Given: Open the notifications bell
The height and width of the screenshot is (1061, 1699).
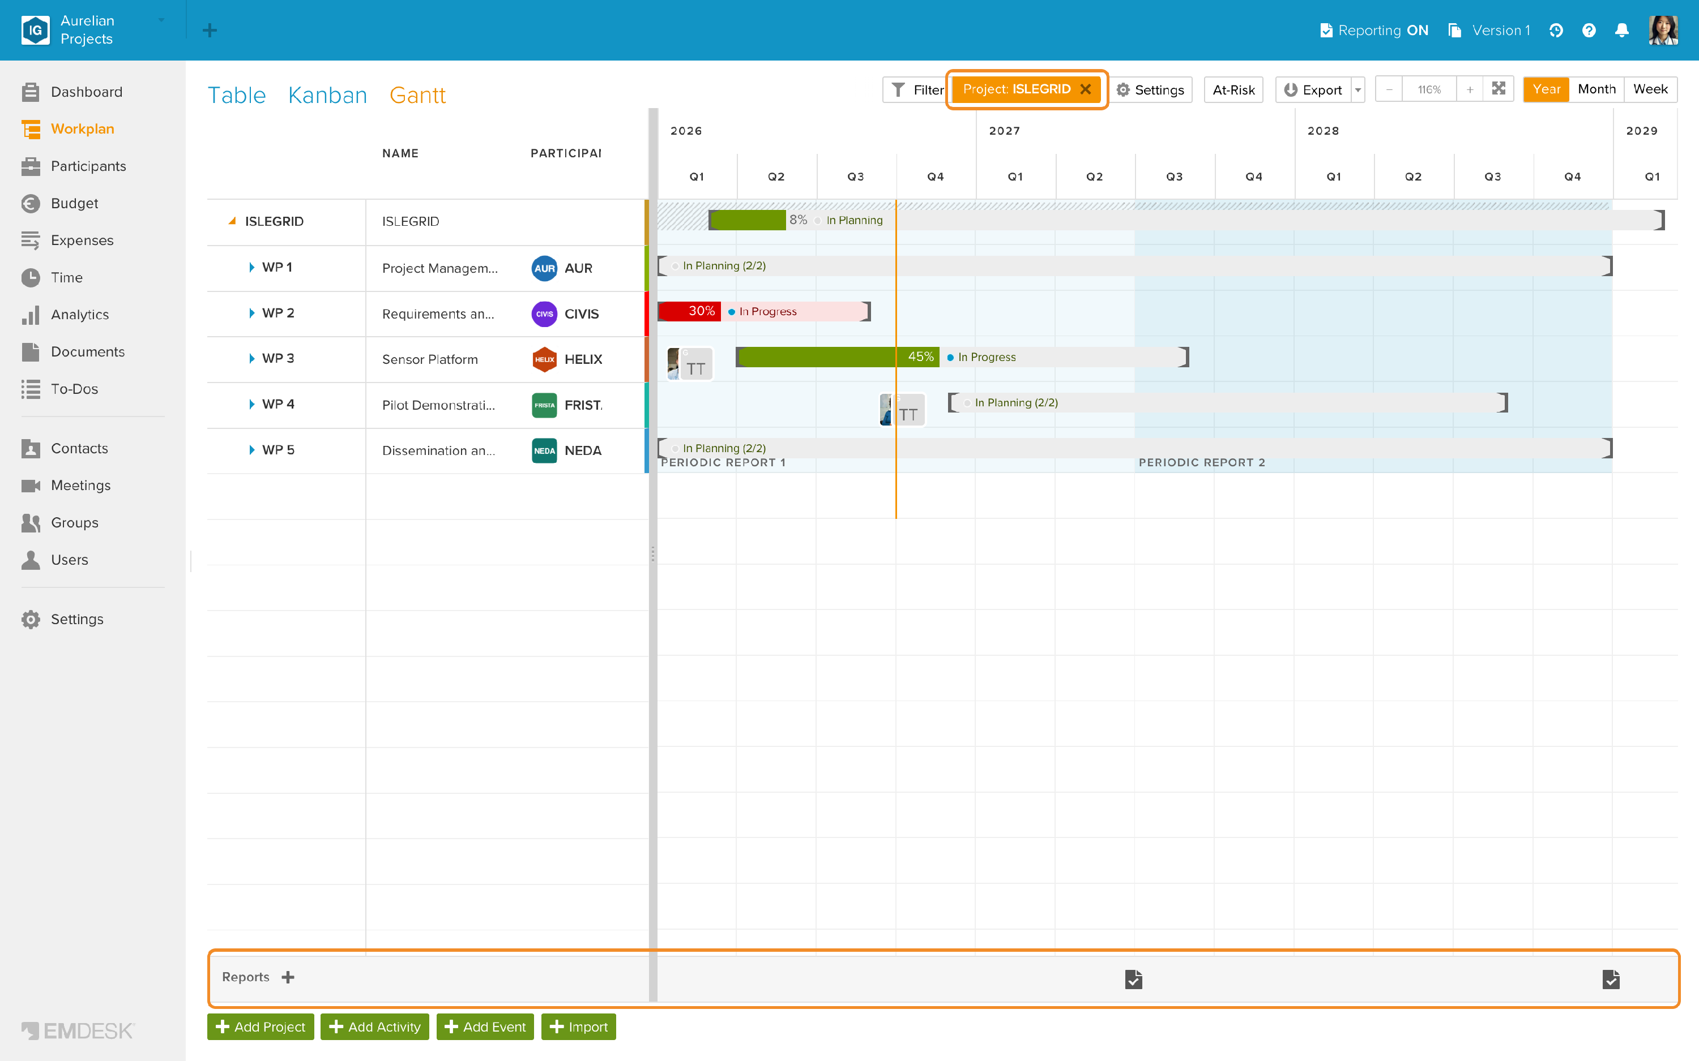Looking at the screenshot, I should pos(1622,30).
